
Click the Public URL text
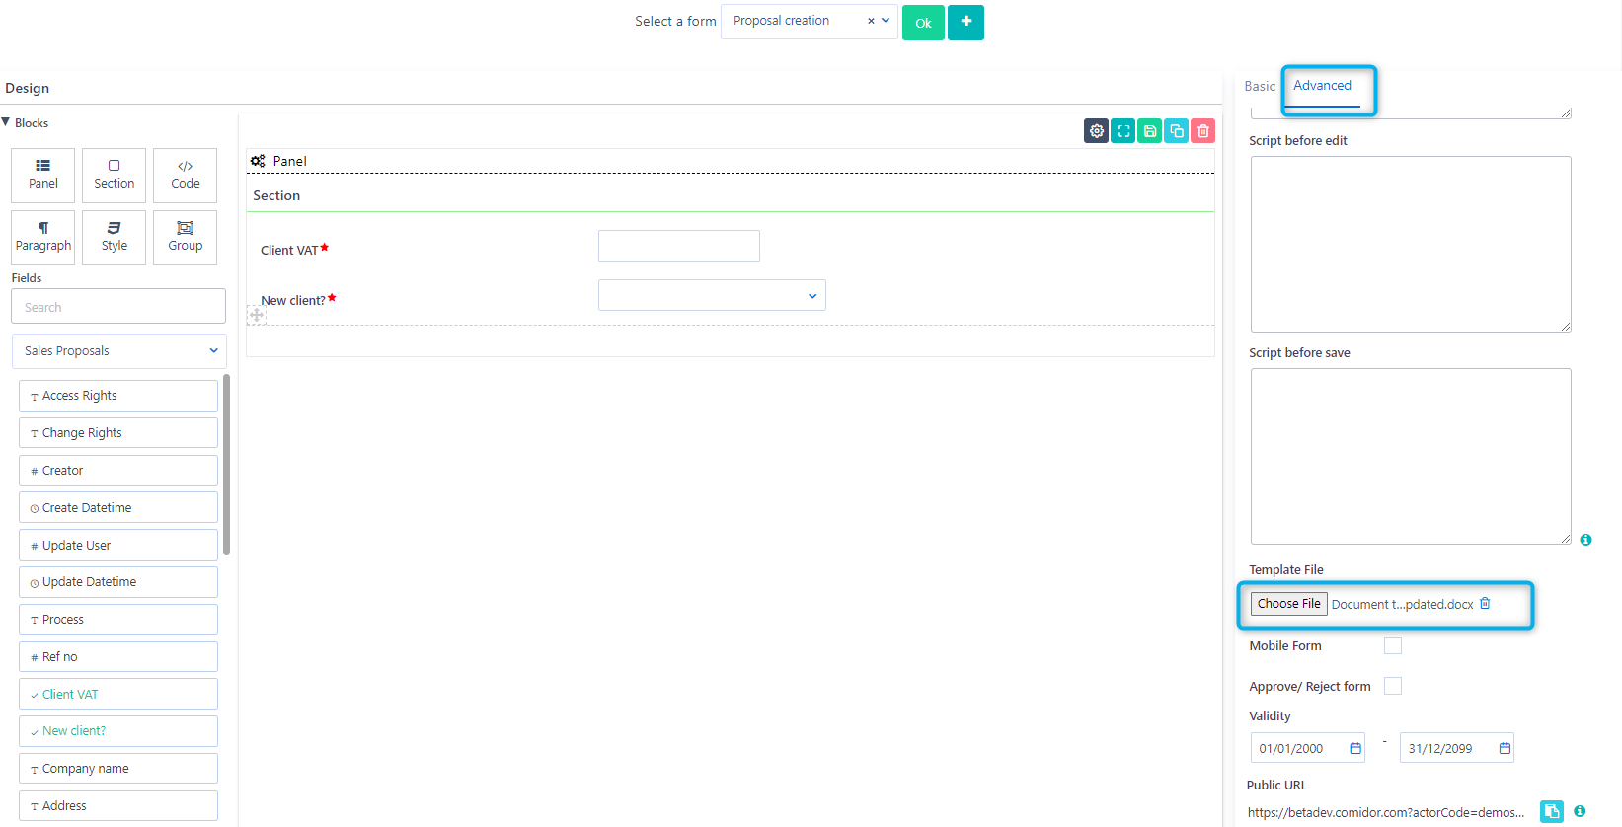click(1386, 812)
